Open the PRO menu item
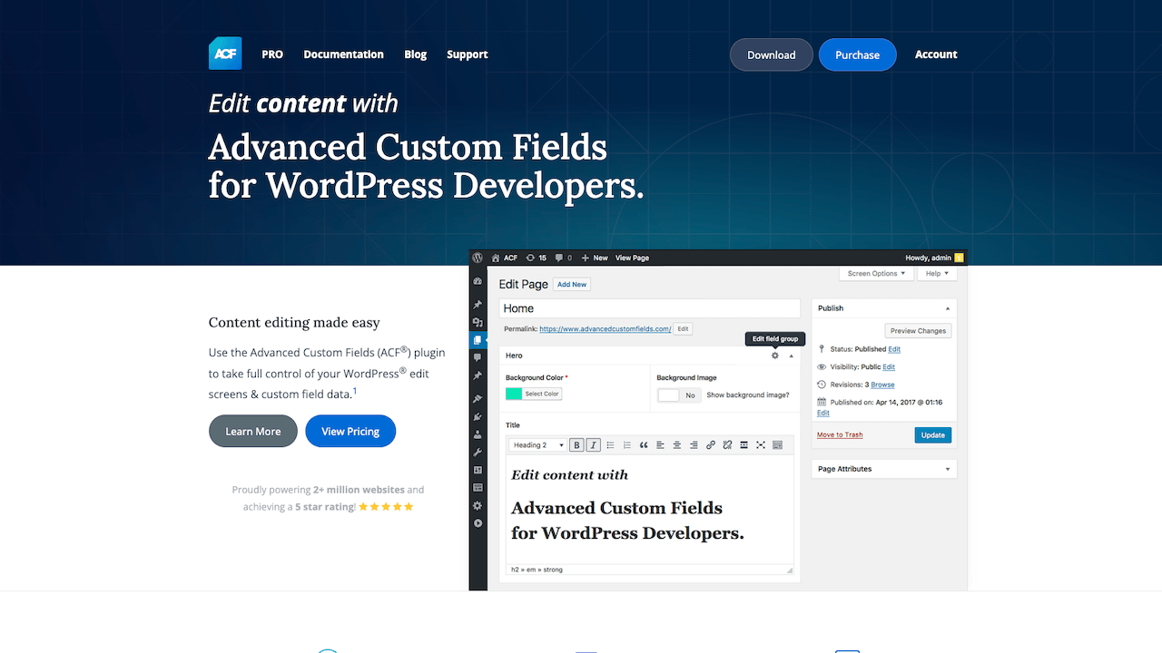Viewport: 1162px width, 653px height. tap(272, 54)
